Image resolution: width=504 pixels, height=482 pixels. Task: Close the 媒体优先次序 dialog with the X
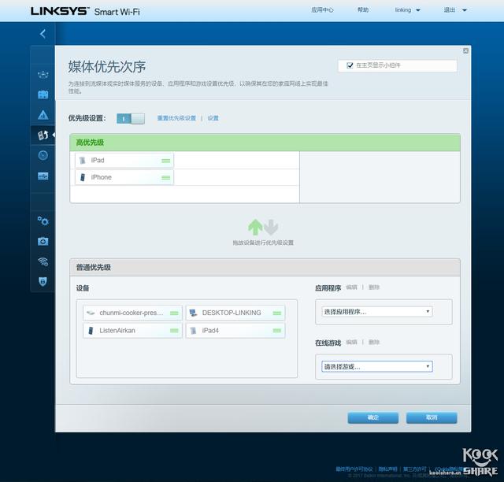coord(465,51)
